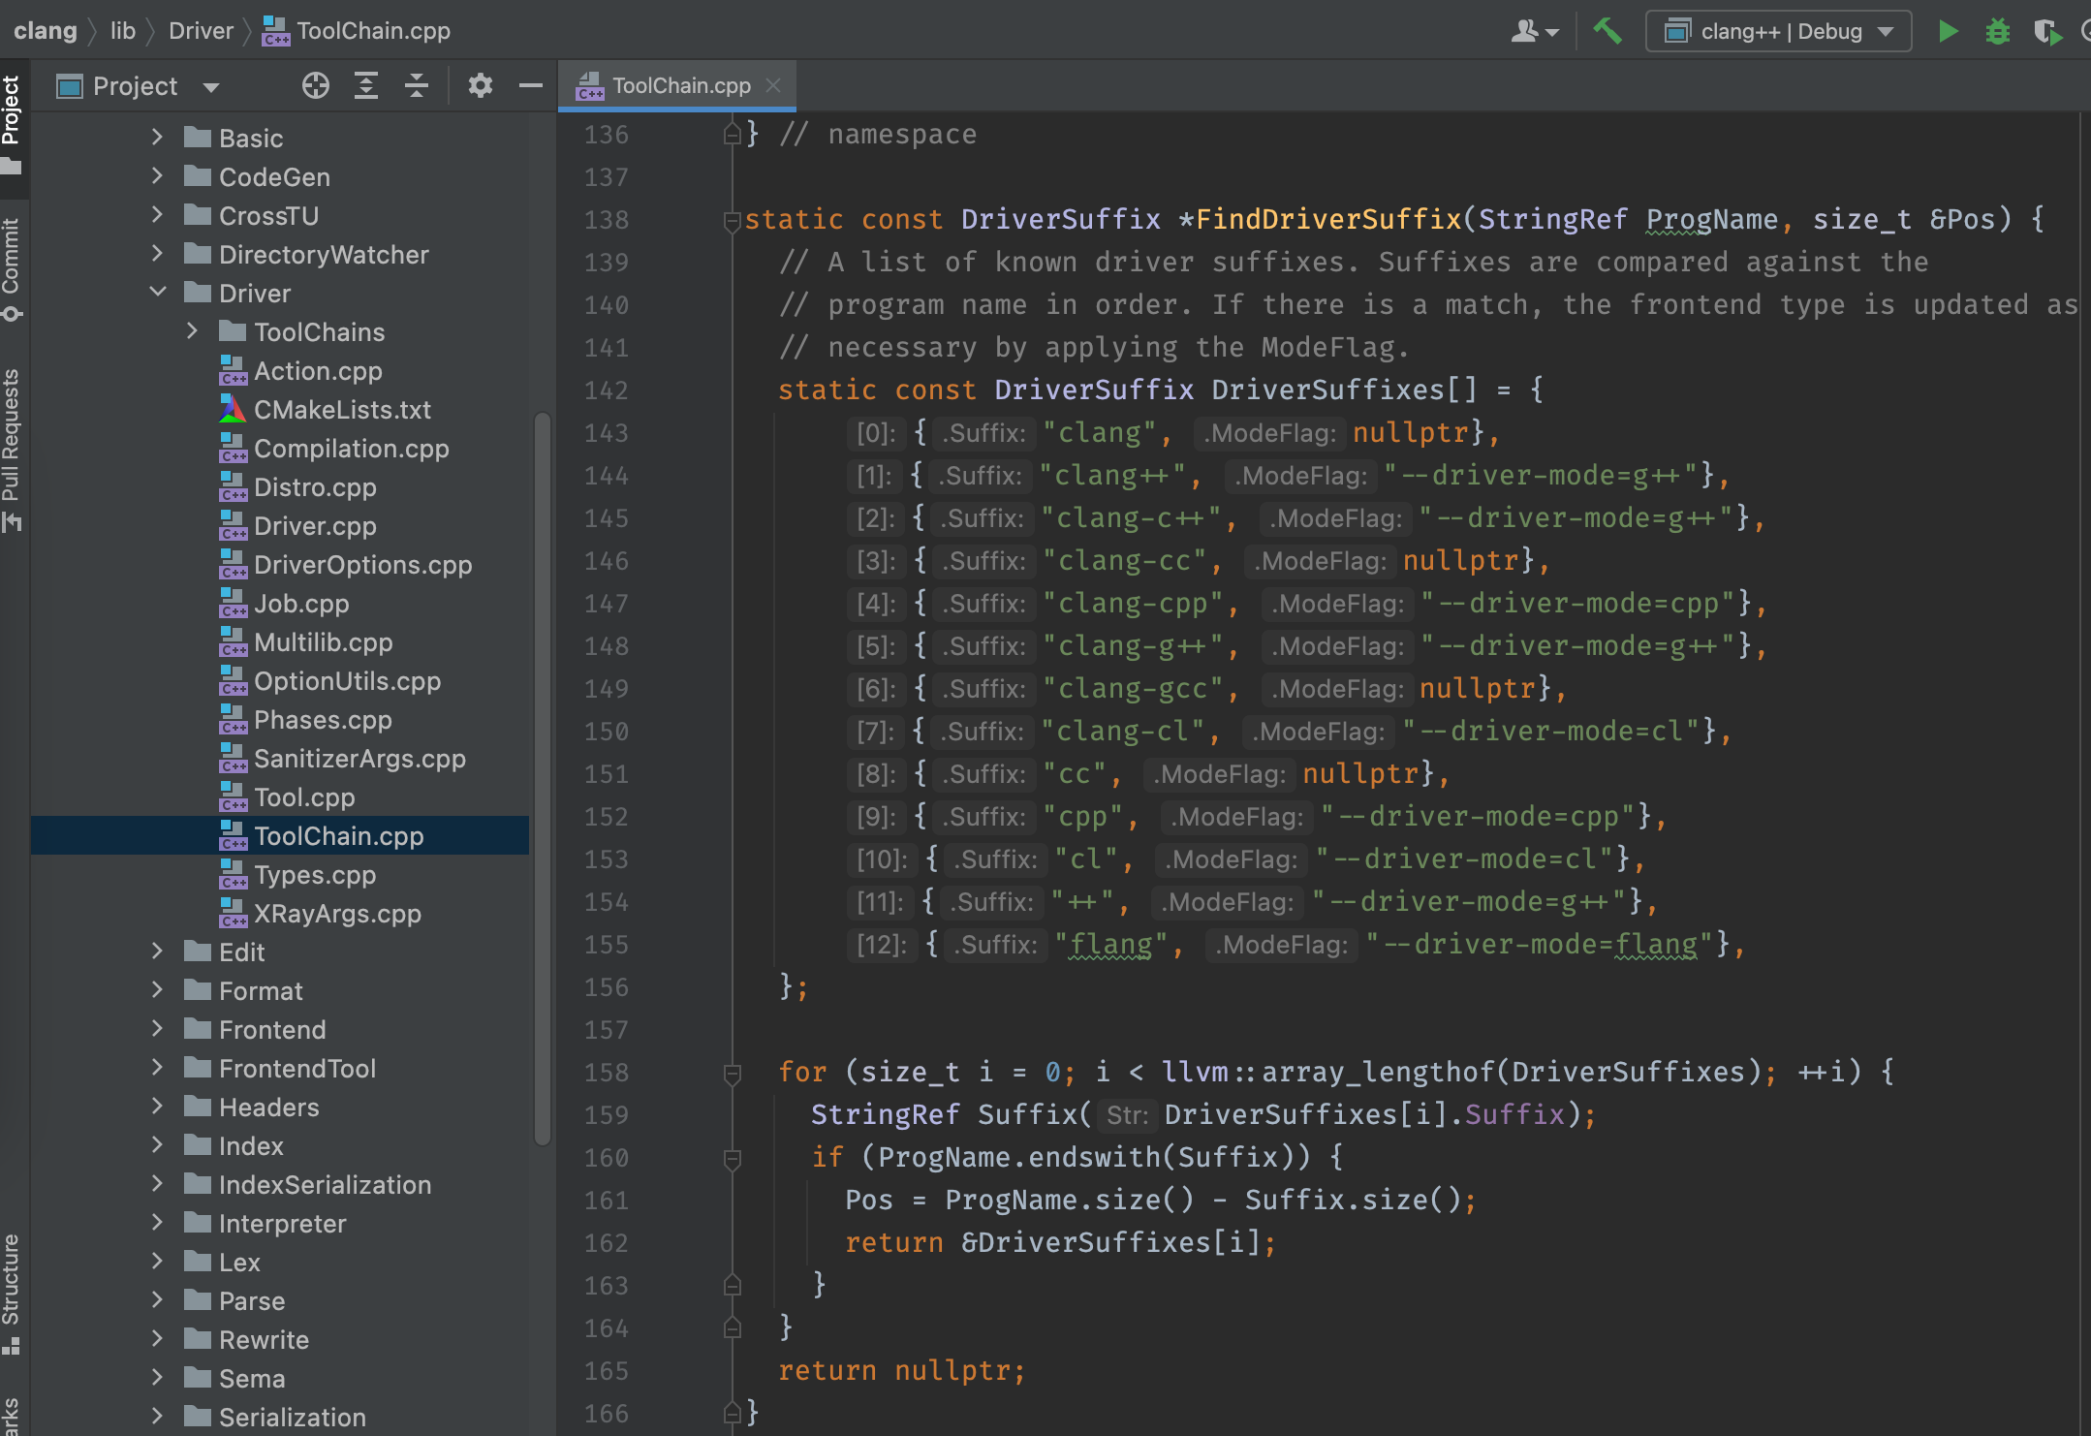
Task: Collapse the Driver folder in tree
Action: coord(158,293)
